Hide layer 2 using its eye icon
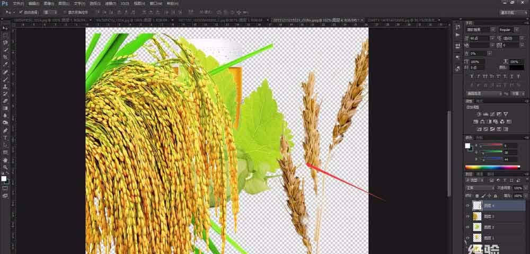The height and width of the screenshot is (254, 530). 468,227
